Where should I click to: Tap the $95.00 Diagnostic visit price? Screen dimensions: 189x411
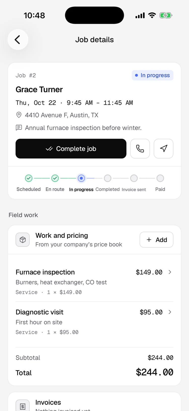coord(151,312)
